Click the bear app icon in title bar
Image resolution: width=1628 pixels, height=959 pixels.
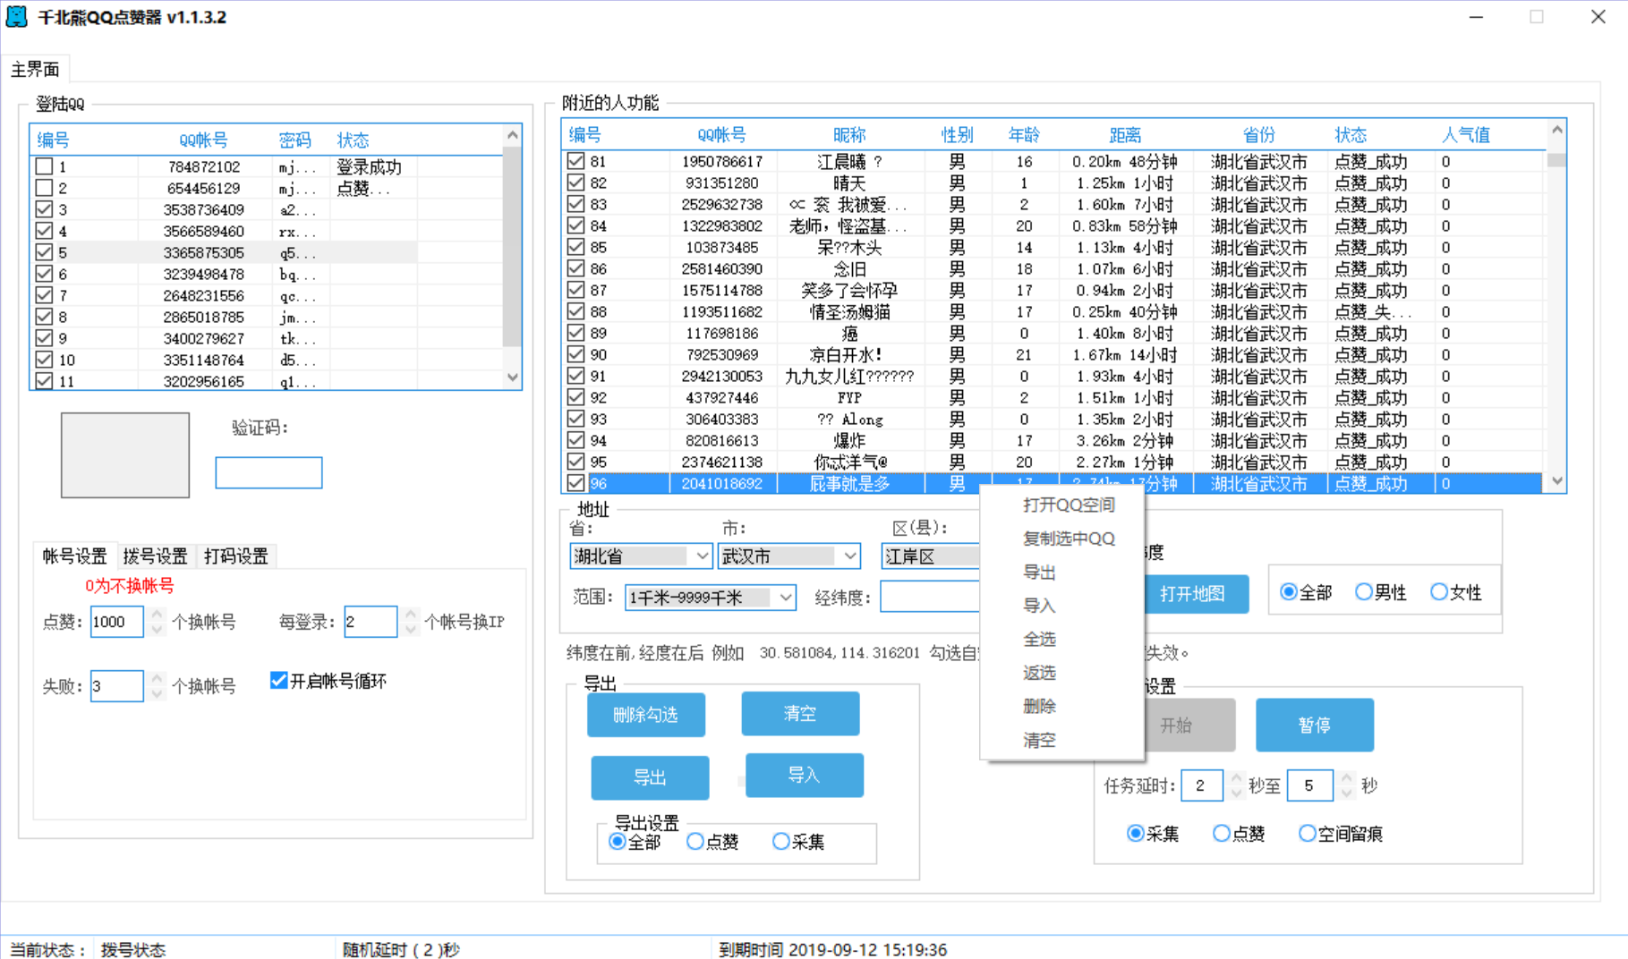[x=16, y=16]
